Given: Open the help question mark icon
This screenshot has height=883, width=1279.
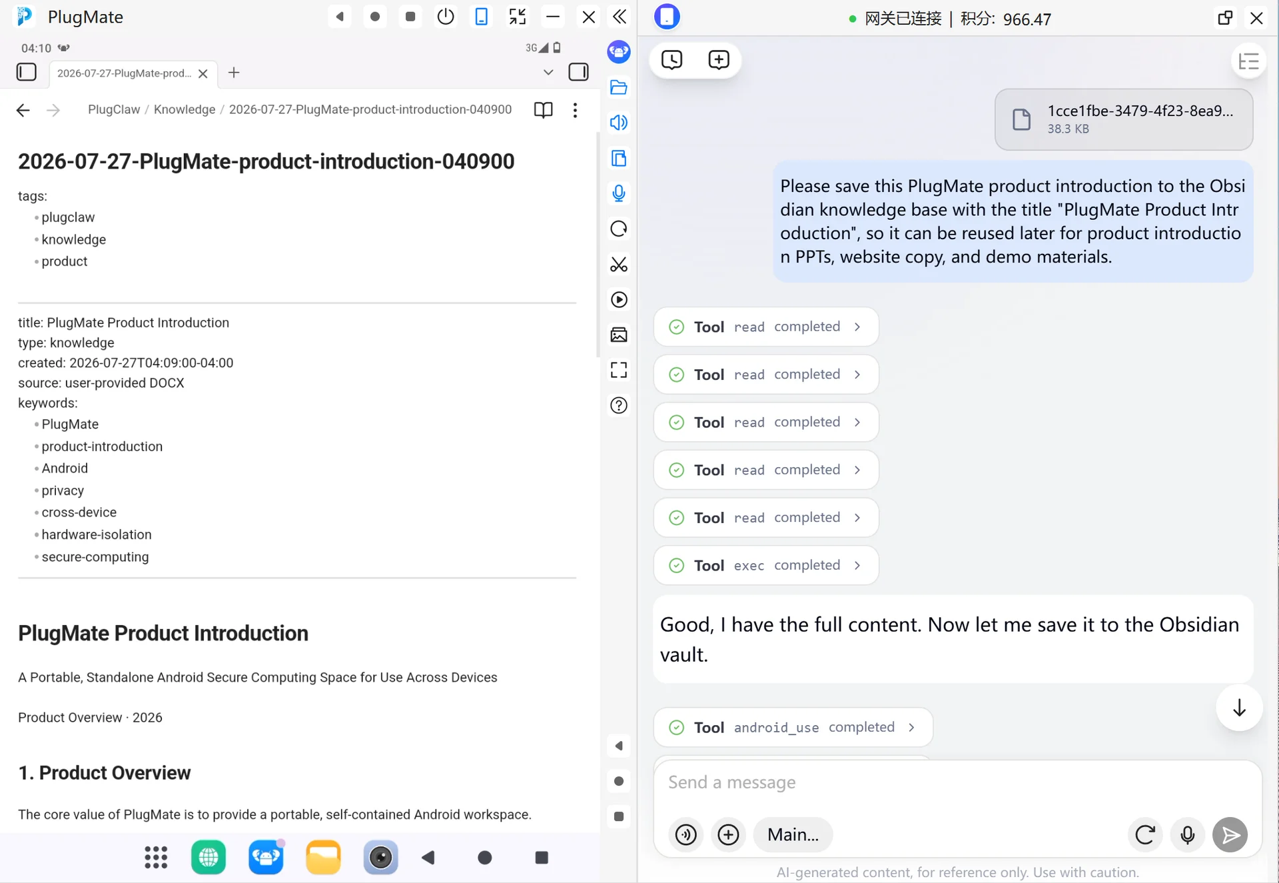Looking at the screenshot, I should [x=619, y=405].
